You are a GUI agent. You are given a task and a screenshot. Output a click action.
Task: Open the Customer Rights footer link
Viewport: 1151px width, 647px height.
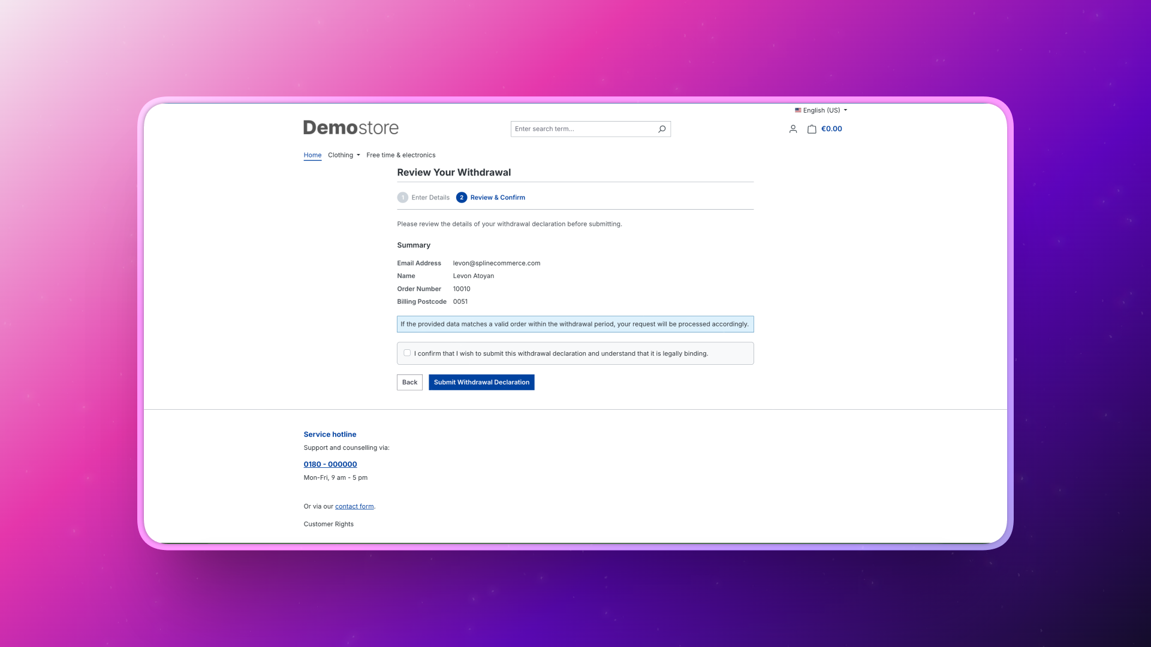[x=329, y=524]
